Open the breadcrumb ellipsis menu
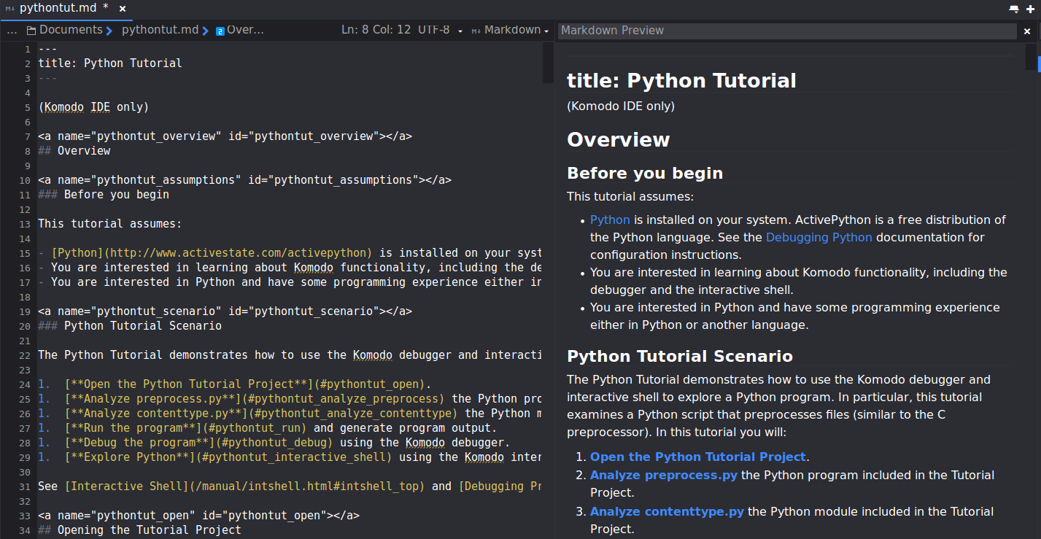This screenshot has width=1041, height=539. click(x=12, y=31)
